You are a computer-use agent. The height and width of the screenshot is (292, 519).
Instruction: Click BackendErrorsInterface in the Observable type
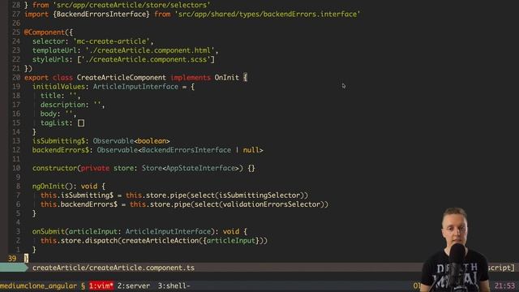coord(187,150)
